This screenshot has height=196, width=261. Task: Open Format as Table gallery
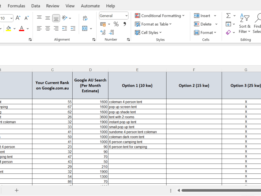pos(153,24)
